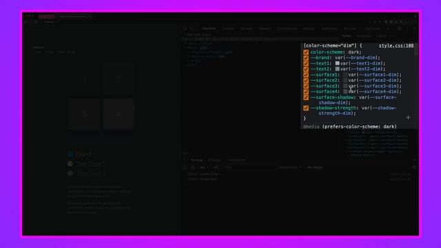Disable the --surface4 declaration checkbox
Image resolution: width=441 pixels, height=248 pixels.
coord(306,92)
